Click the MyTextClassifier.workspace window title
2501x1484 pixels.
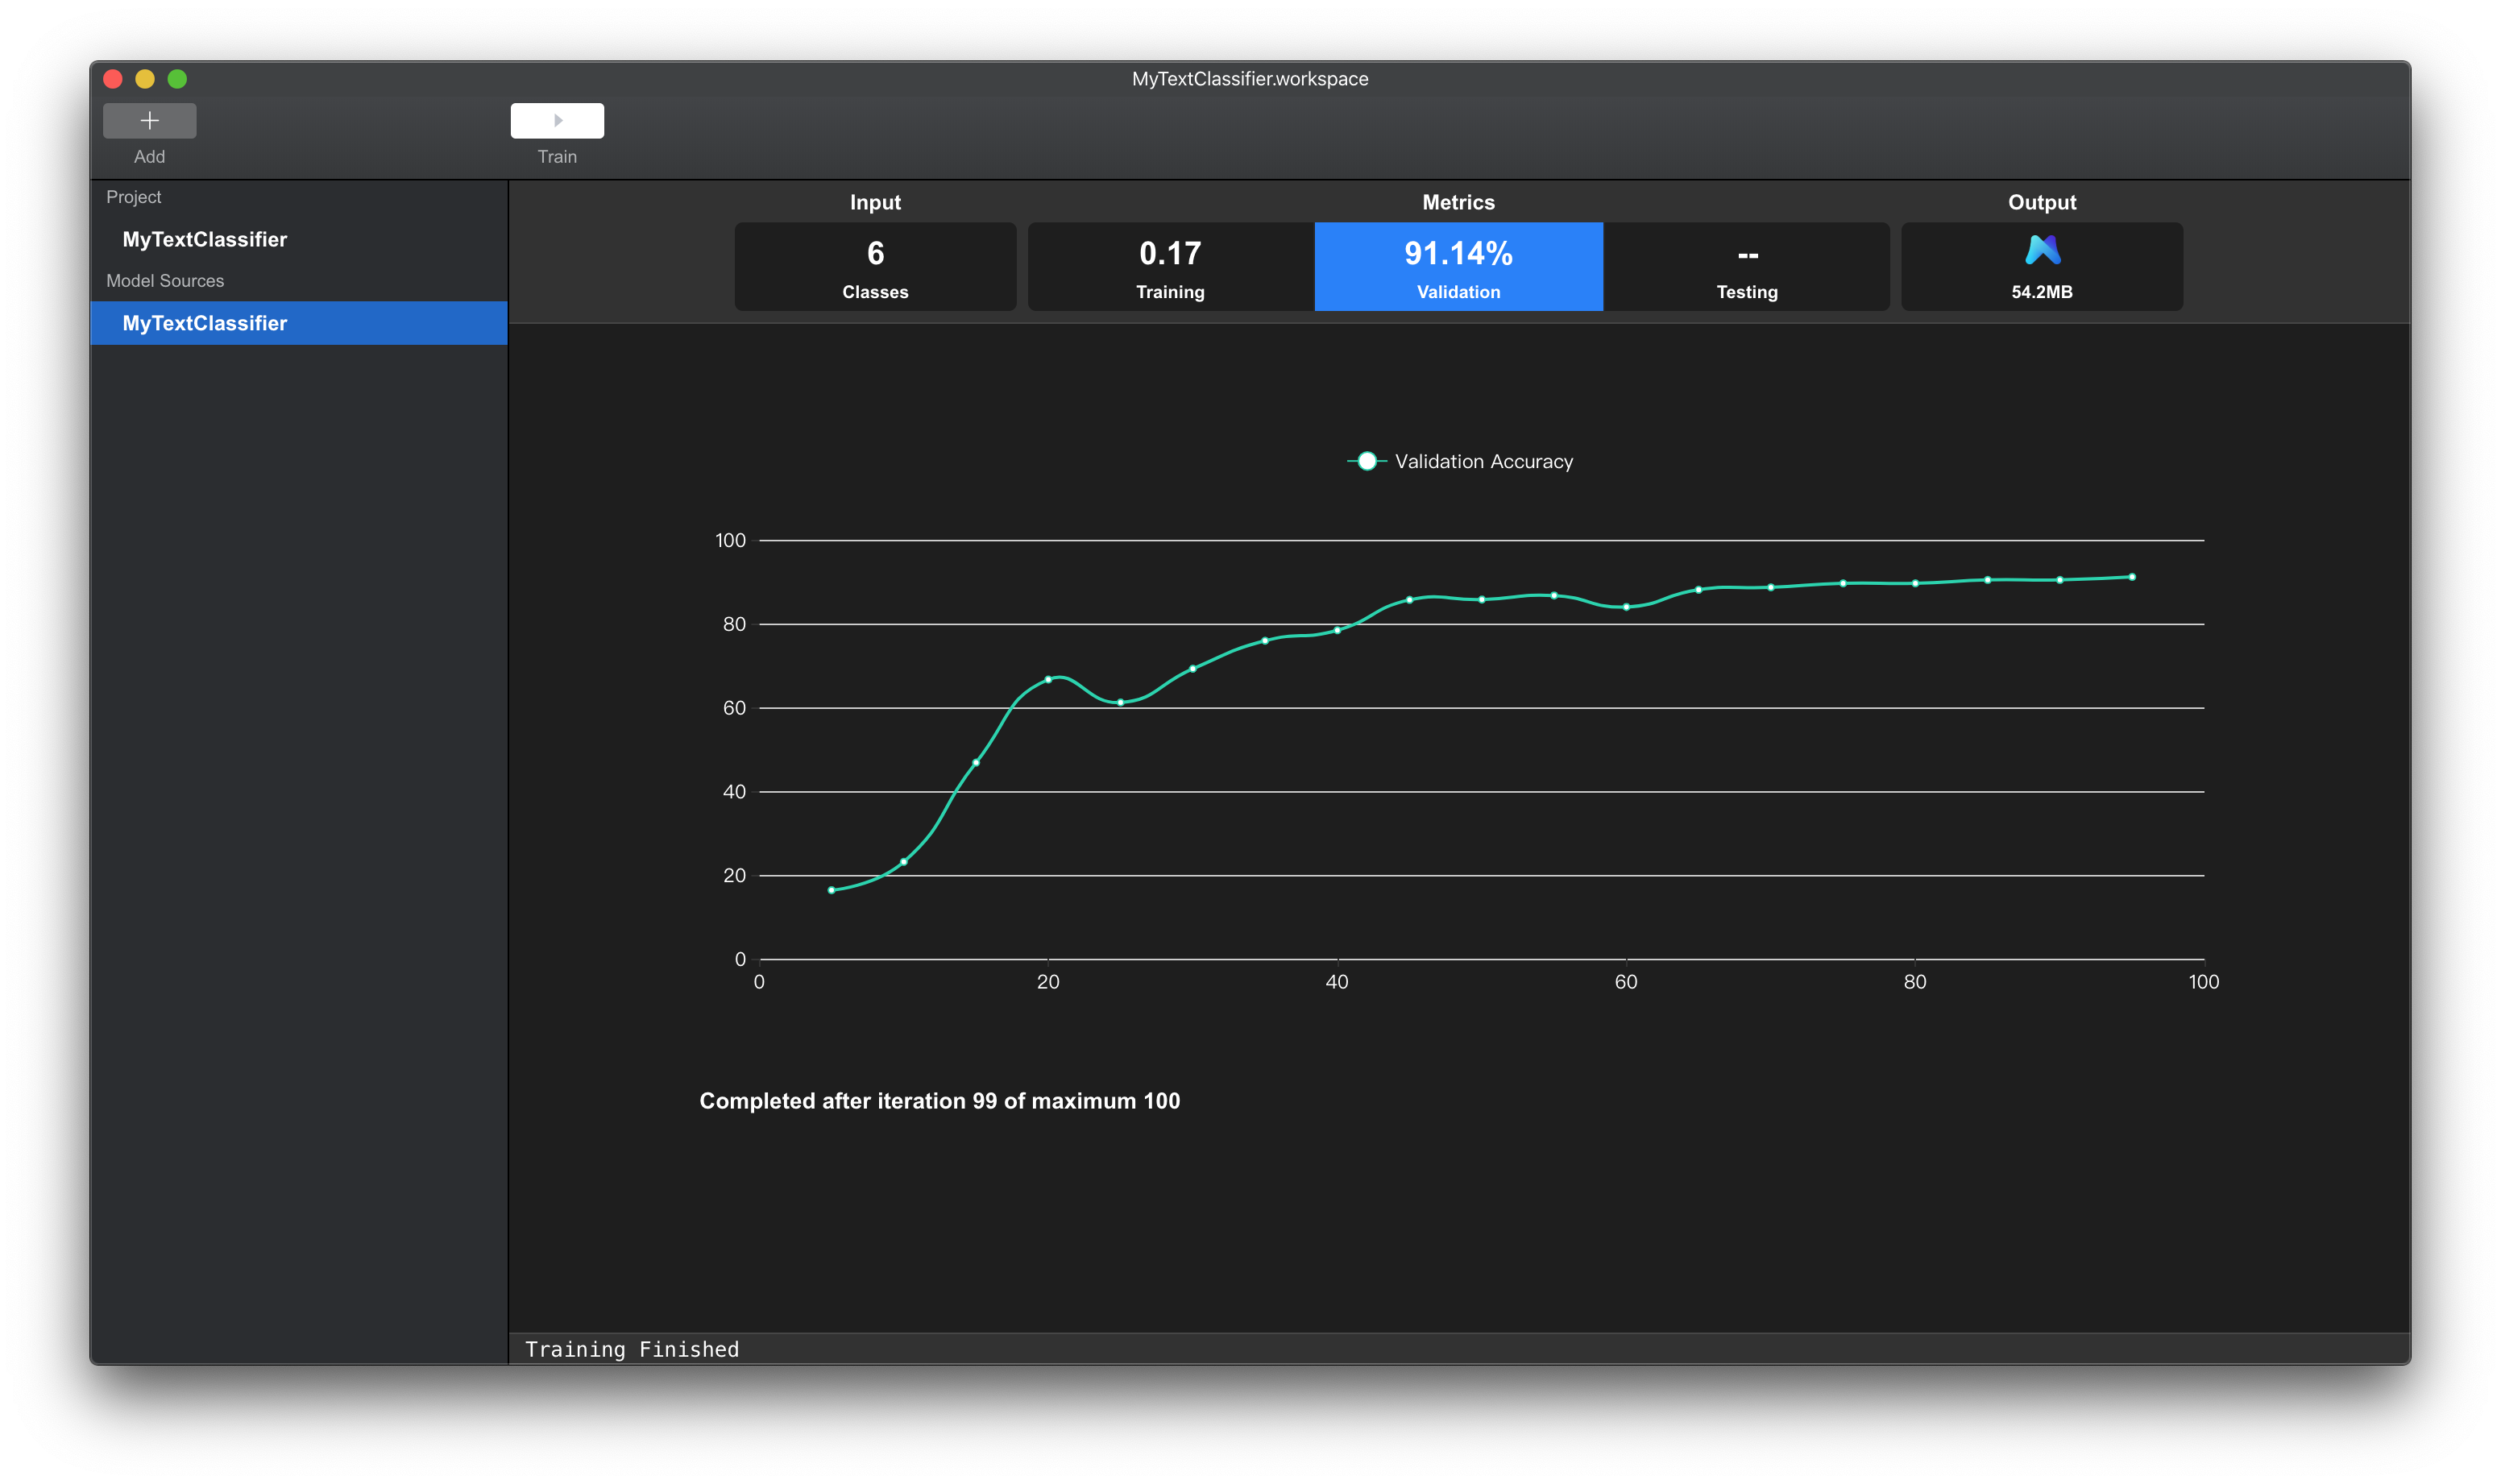[x=1249, y=79]
